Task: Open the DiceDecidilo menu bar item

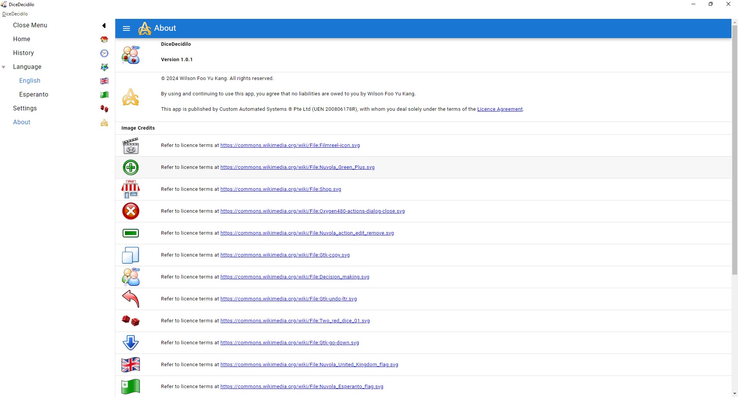Action: (x=15, y=14)
